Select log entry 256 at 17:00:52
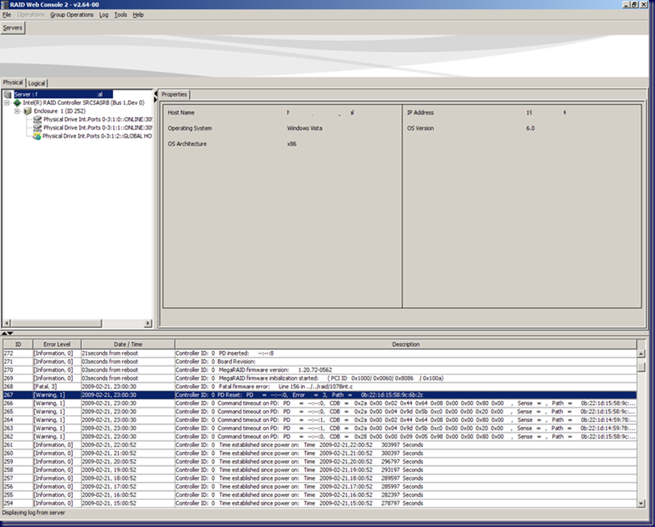This screenshot has height=527, width=655. click(x=320, y=487)
